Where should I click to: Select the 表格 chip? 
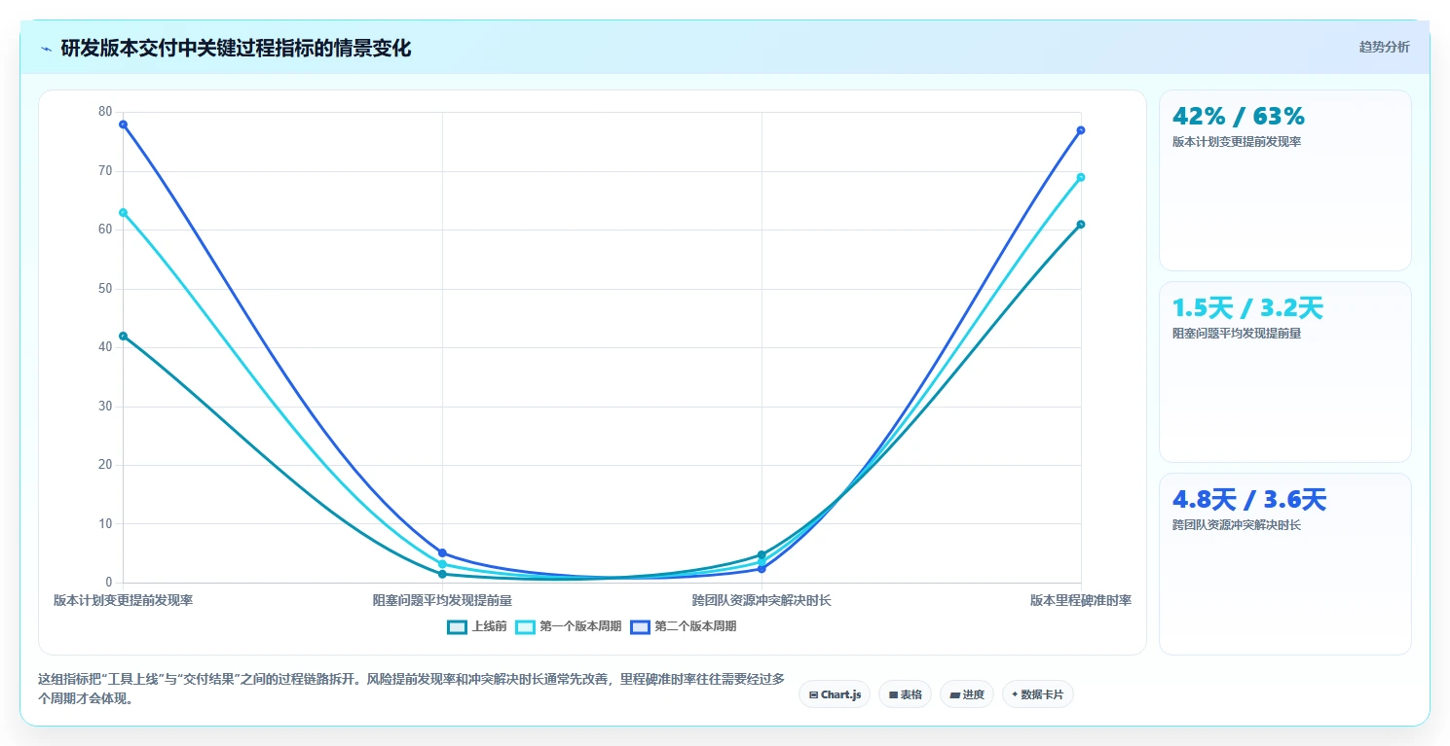[905, 694]
